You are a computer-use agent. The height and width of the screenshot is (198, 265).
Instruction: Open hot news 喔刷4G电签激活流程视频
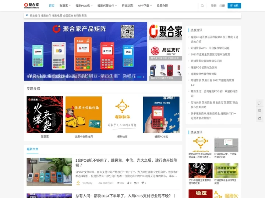[215, 39]
